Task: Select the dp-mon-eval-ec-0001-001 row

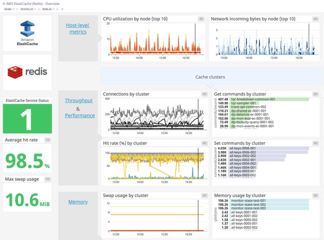Action: click(x=263, y=118)
